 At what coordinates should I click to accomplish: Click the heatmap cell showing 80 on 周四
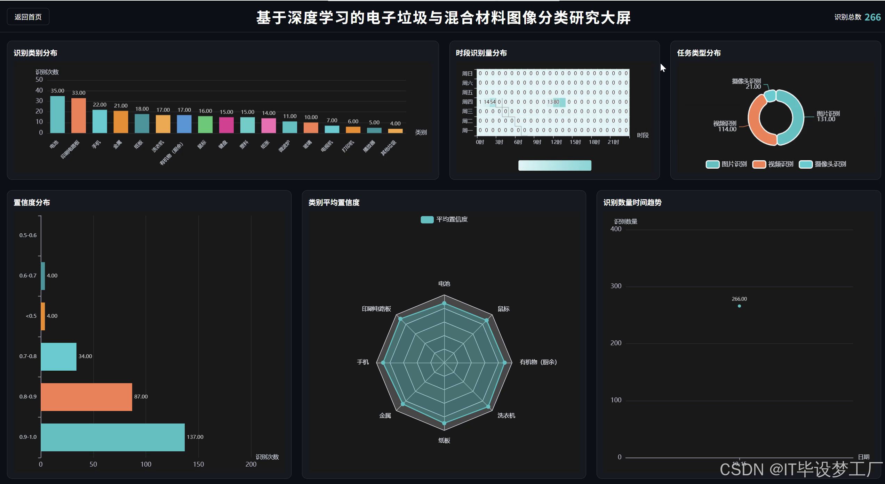[x=556, y=102]
